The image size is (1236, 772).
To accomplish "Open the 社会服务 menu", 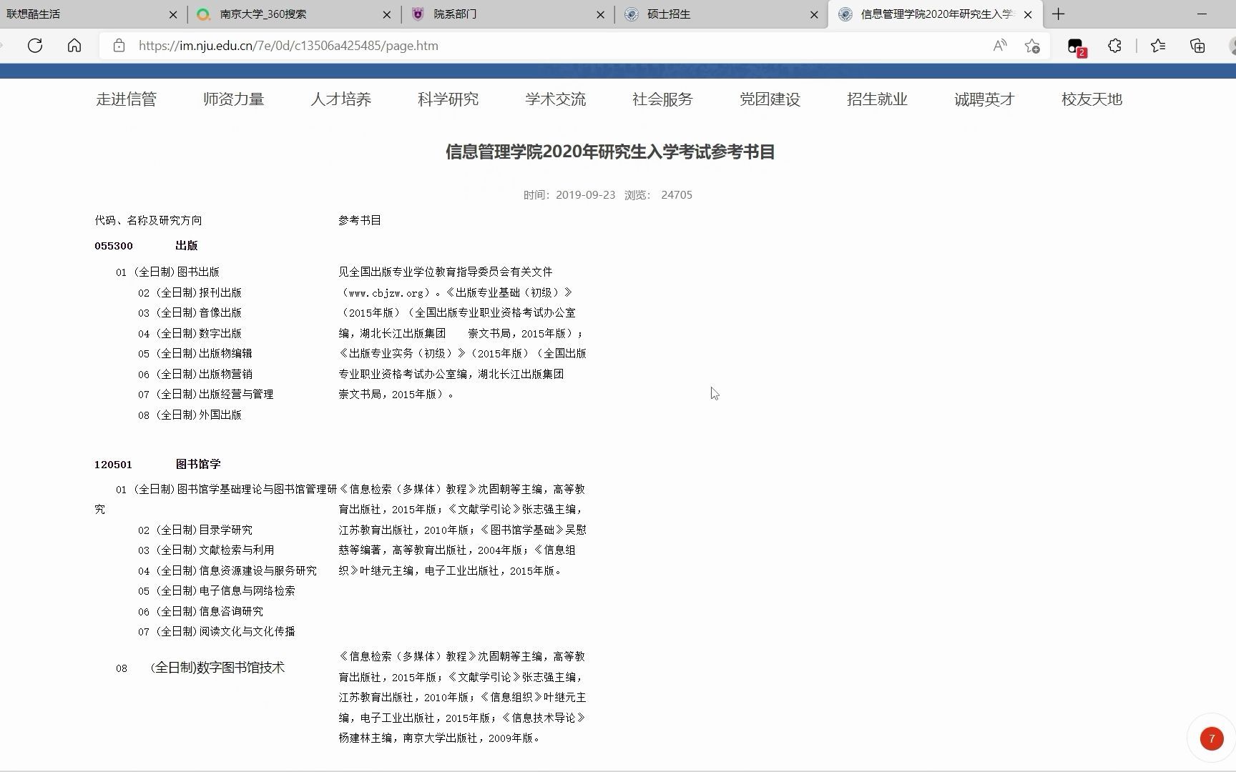I will click(662, 99).
